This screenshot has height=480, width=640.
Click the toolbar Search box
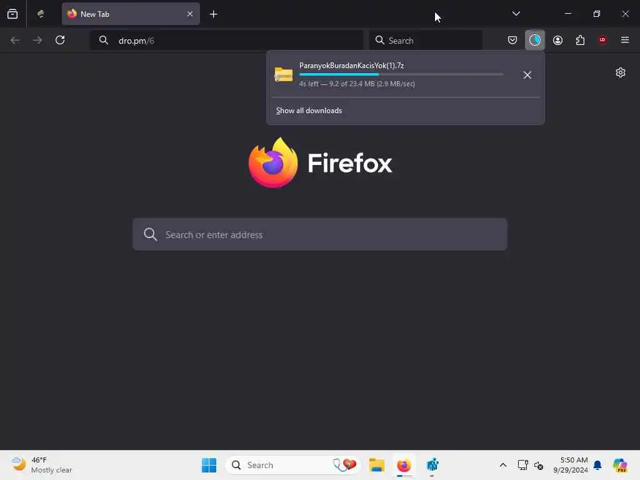426,41
